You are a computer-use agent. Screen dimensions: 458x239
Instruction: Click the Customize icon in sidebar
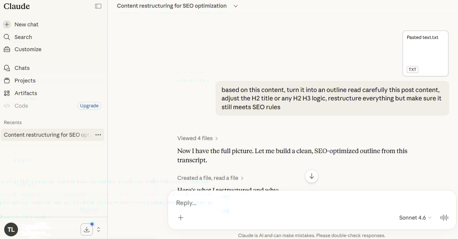point(8,49)
